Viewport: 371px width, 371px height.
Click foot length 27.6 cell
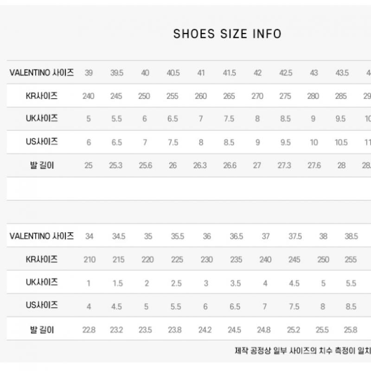tap(314, 166)
